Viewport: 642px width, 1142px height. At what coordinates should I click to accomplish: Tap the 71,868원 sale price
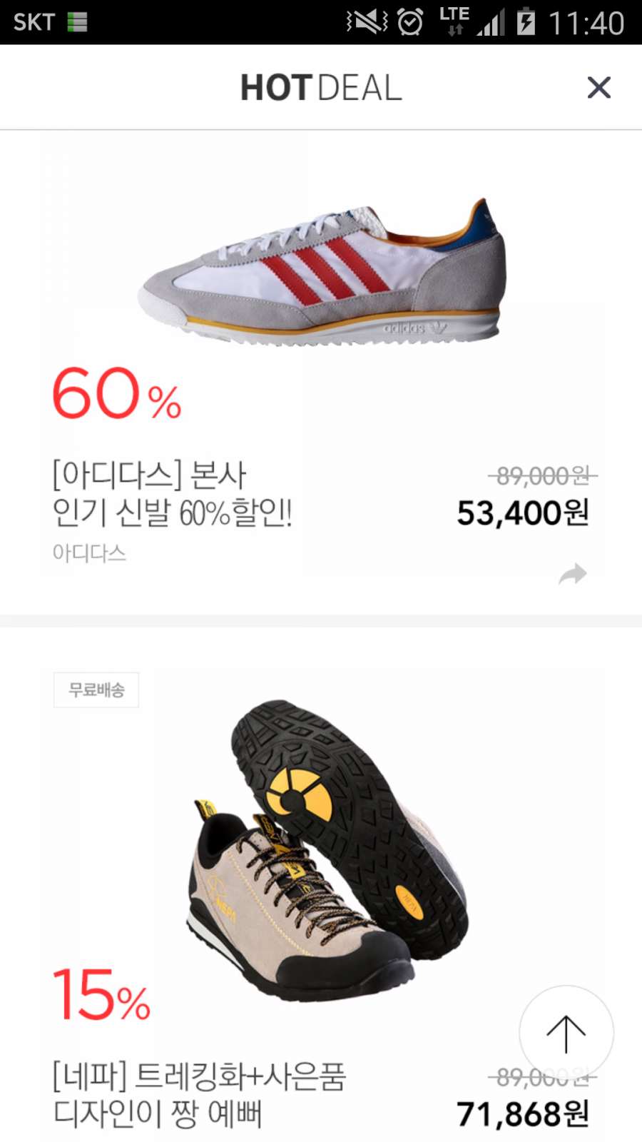(523, 1113)
